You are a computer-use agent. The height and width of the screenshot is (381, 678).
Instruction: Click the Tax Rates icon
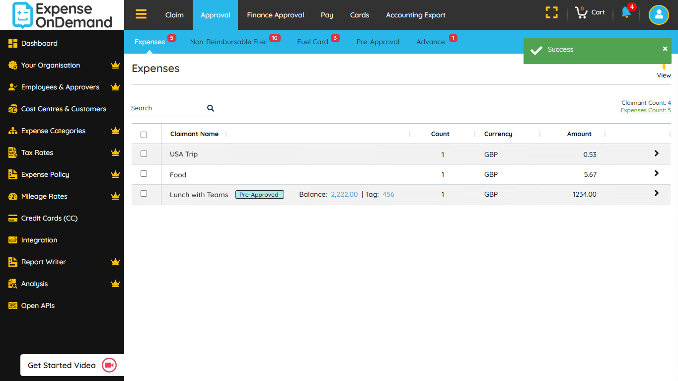point(13,152)
